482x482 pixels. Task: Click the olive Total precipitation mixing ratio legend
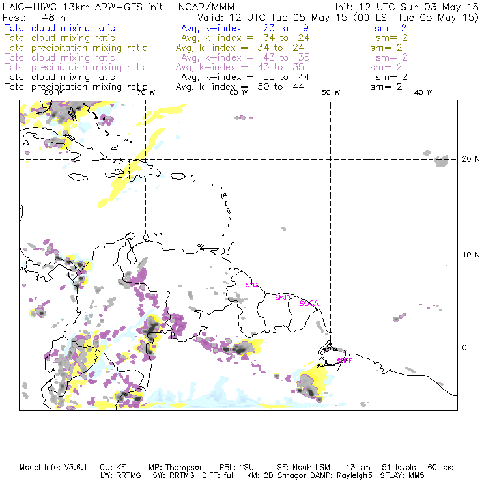click(x=76, y=48)
